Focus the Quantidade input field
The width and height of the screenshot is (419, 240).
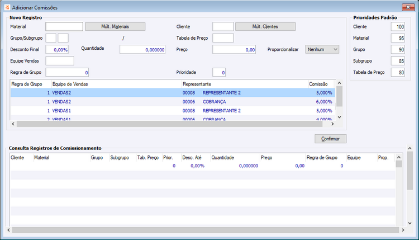point(142,50)
